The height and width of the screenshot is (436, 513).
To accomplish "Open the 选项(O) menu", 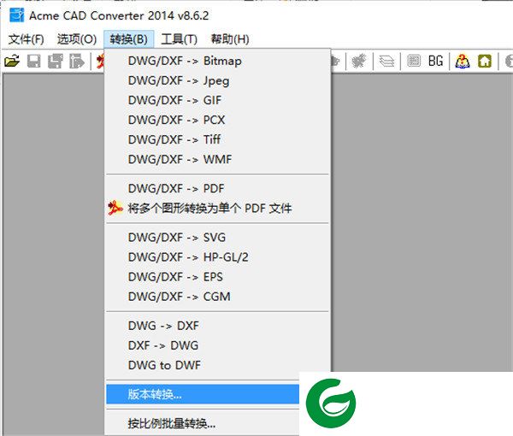I will pyautogui.click(x=77, y=39).
